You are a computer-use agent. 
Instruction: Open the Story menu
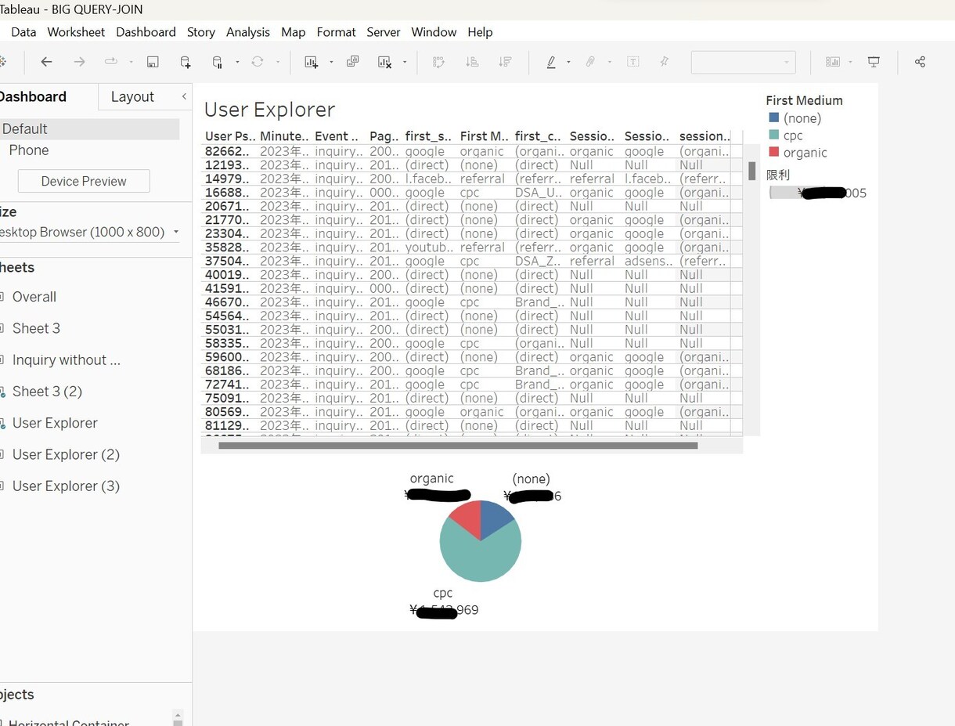pyautogui.click(x=201, y=32)
